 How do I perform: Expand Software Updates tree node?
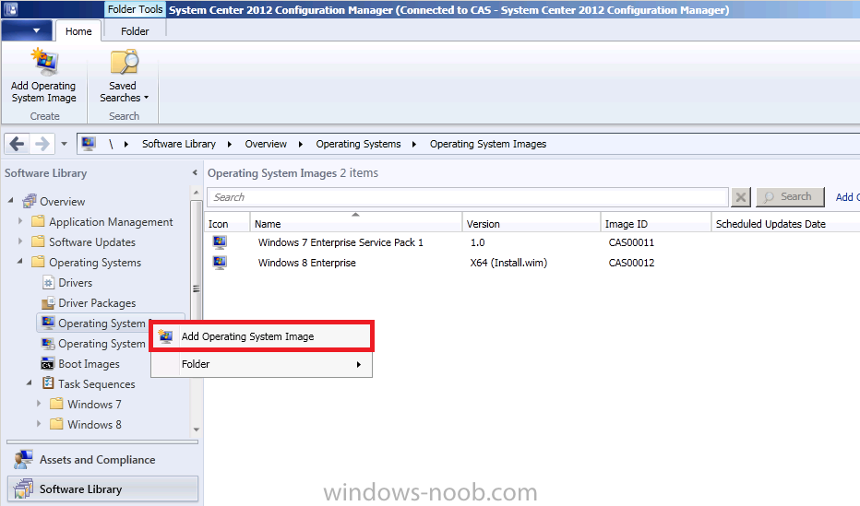pyautogui.click(x=20, y=241)
